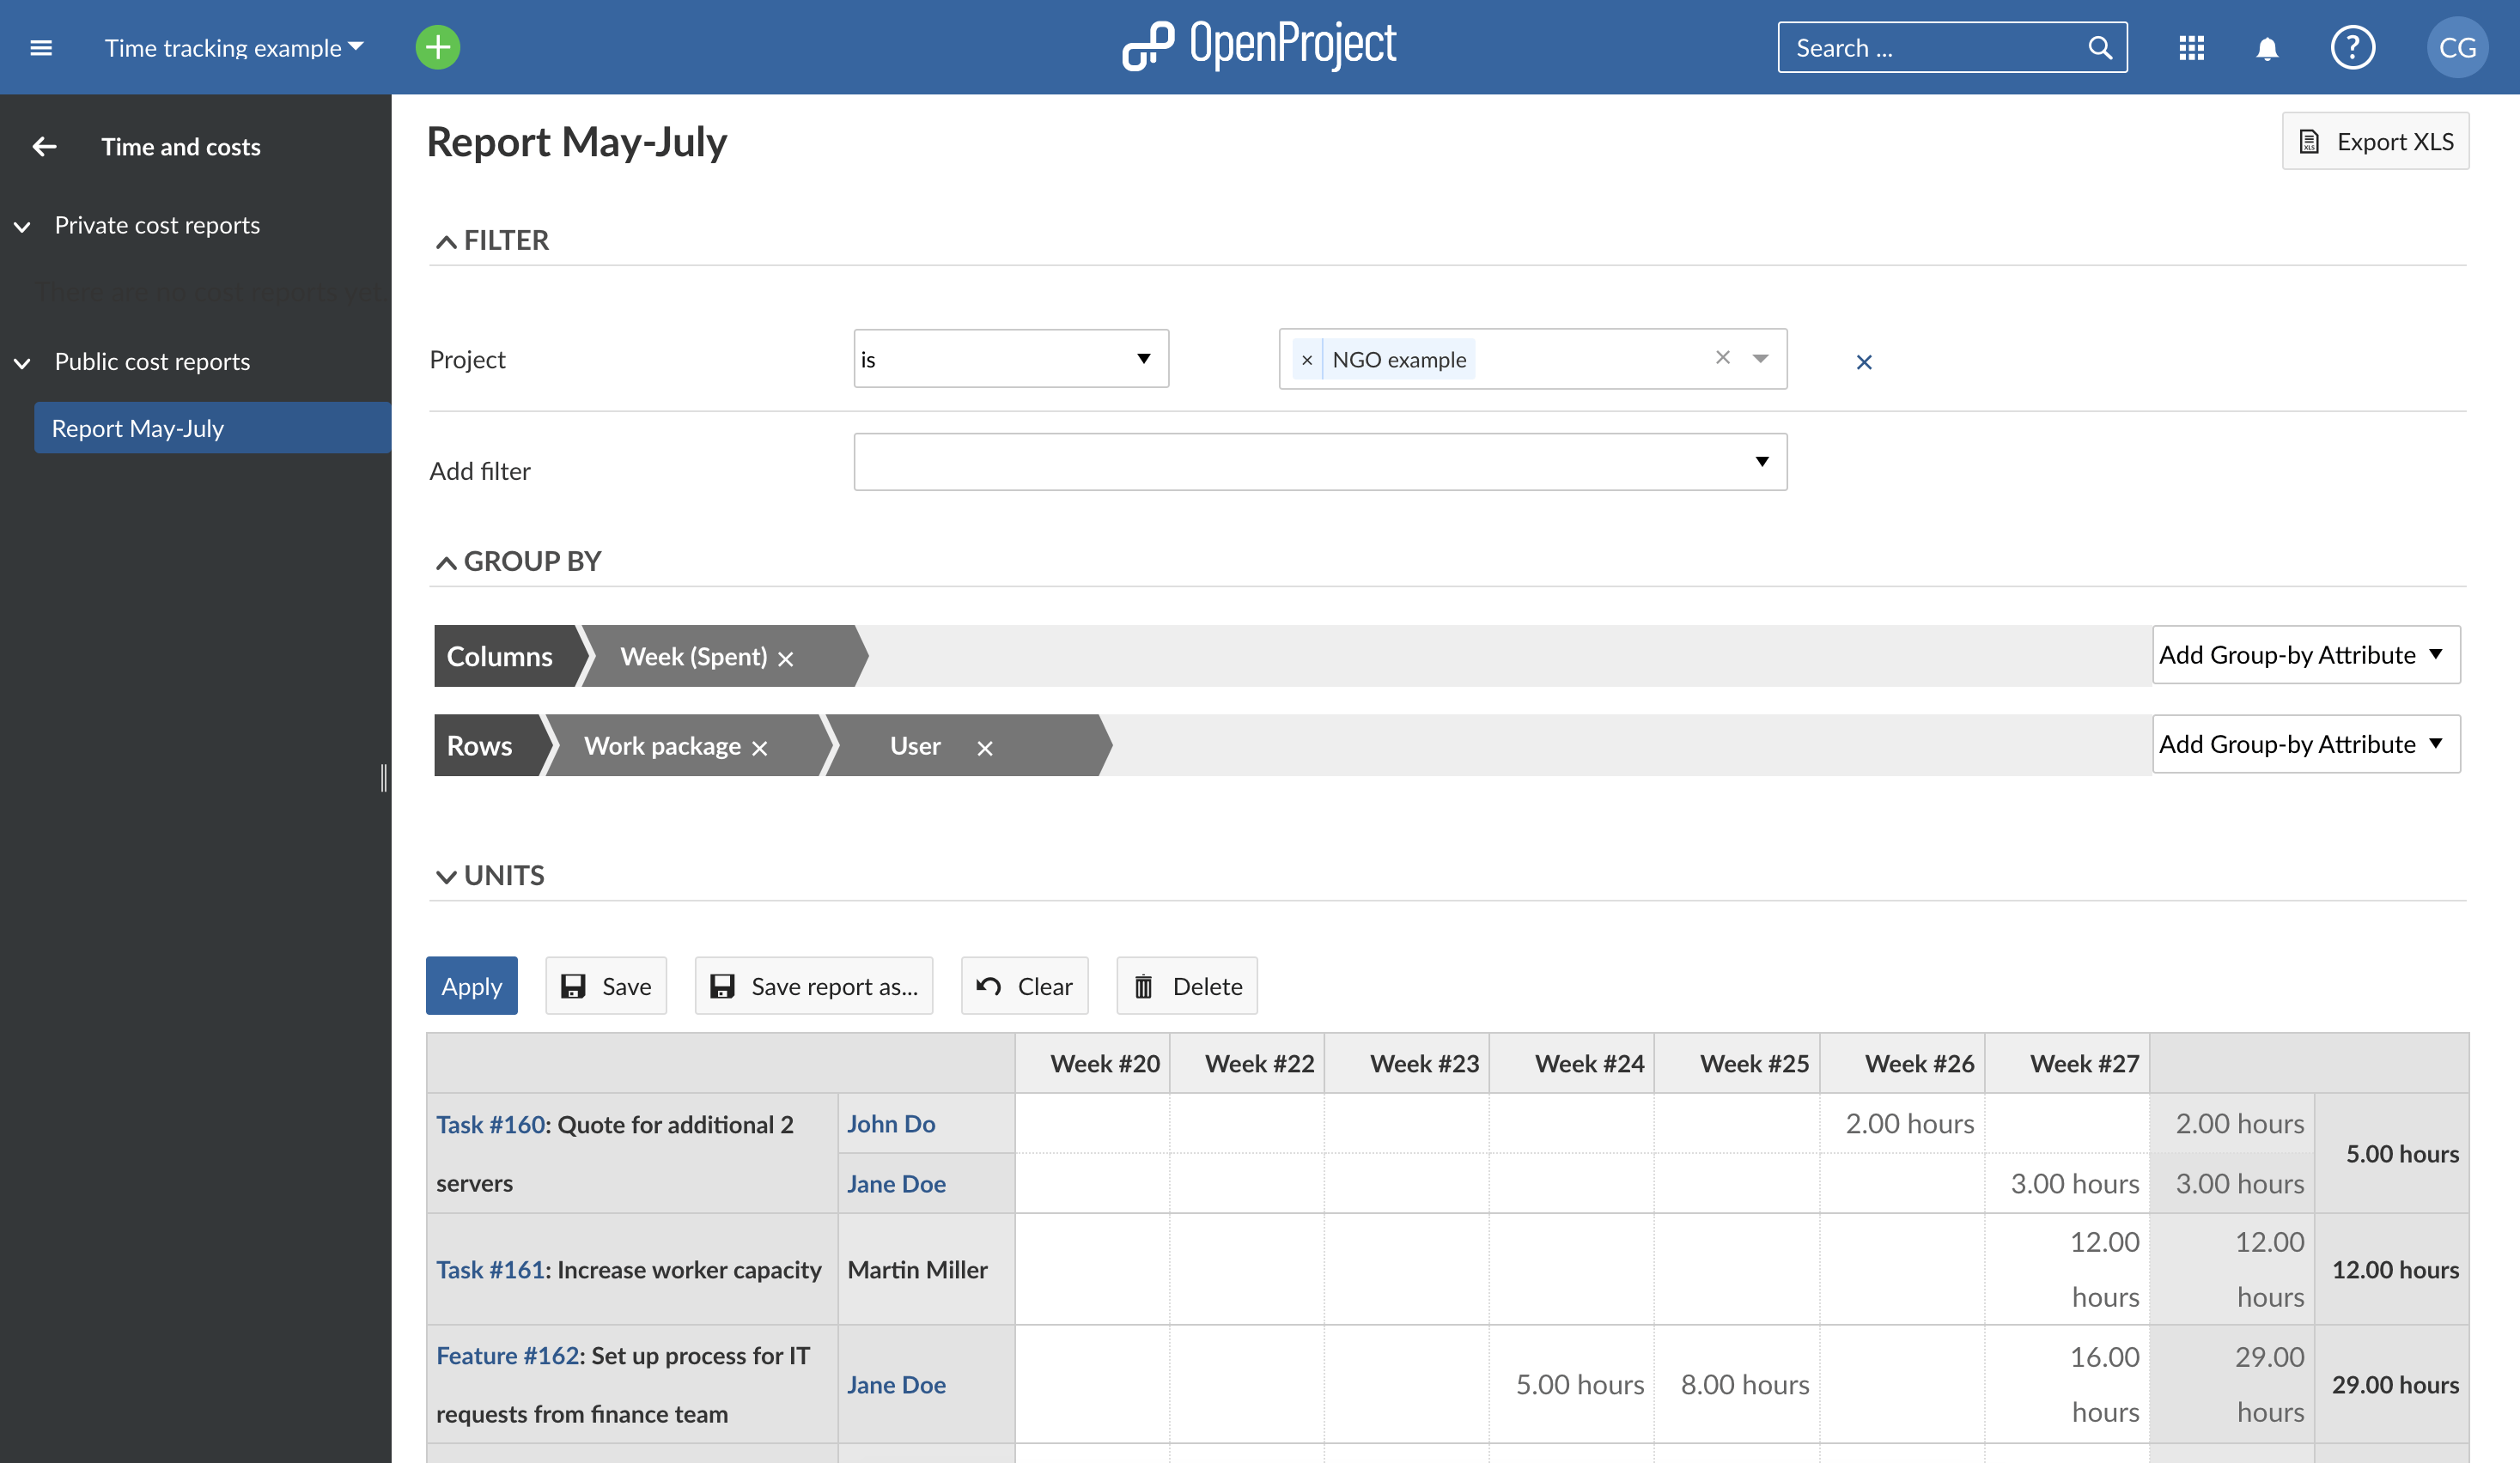Open the CG user avatar menu
Viewport: 2520px width, 1463px height.
pyautogui.click(x=2458, y=47)
